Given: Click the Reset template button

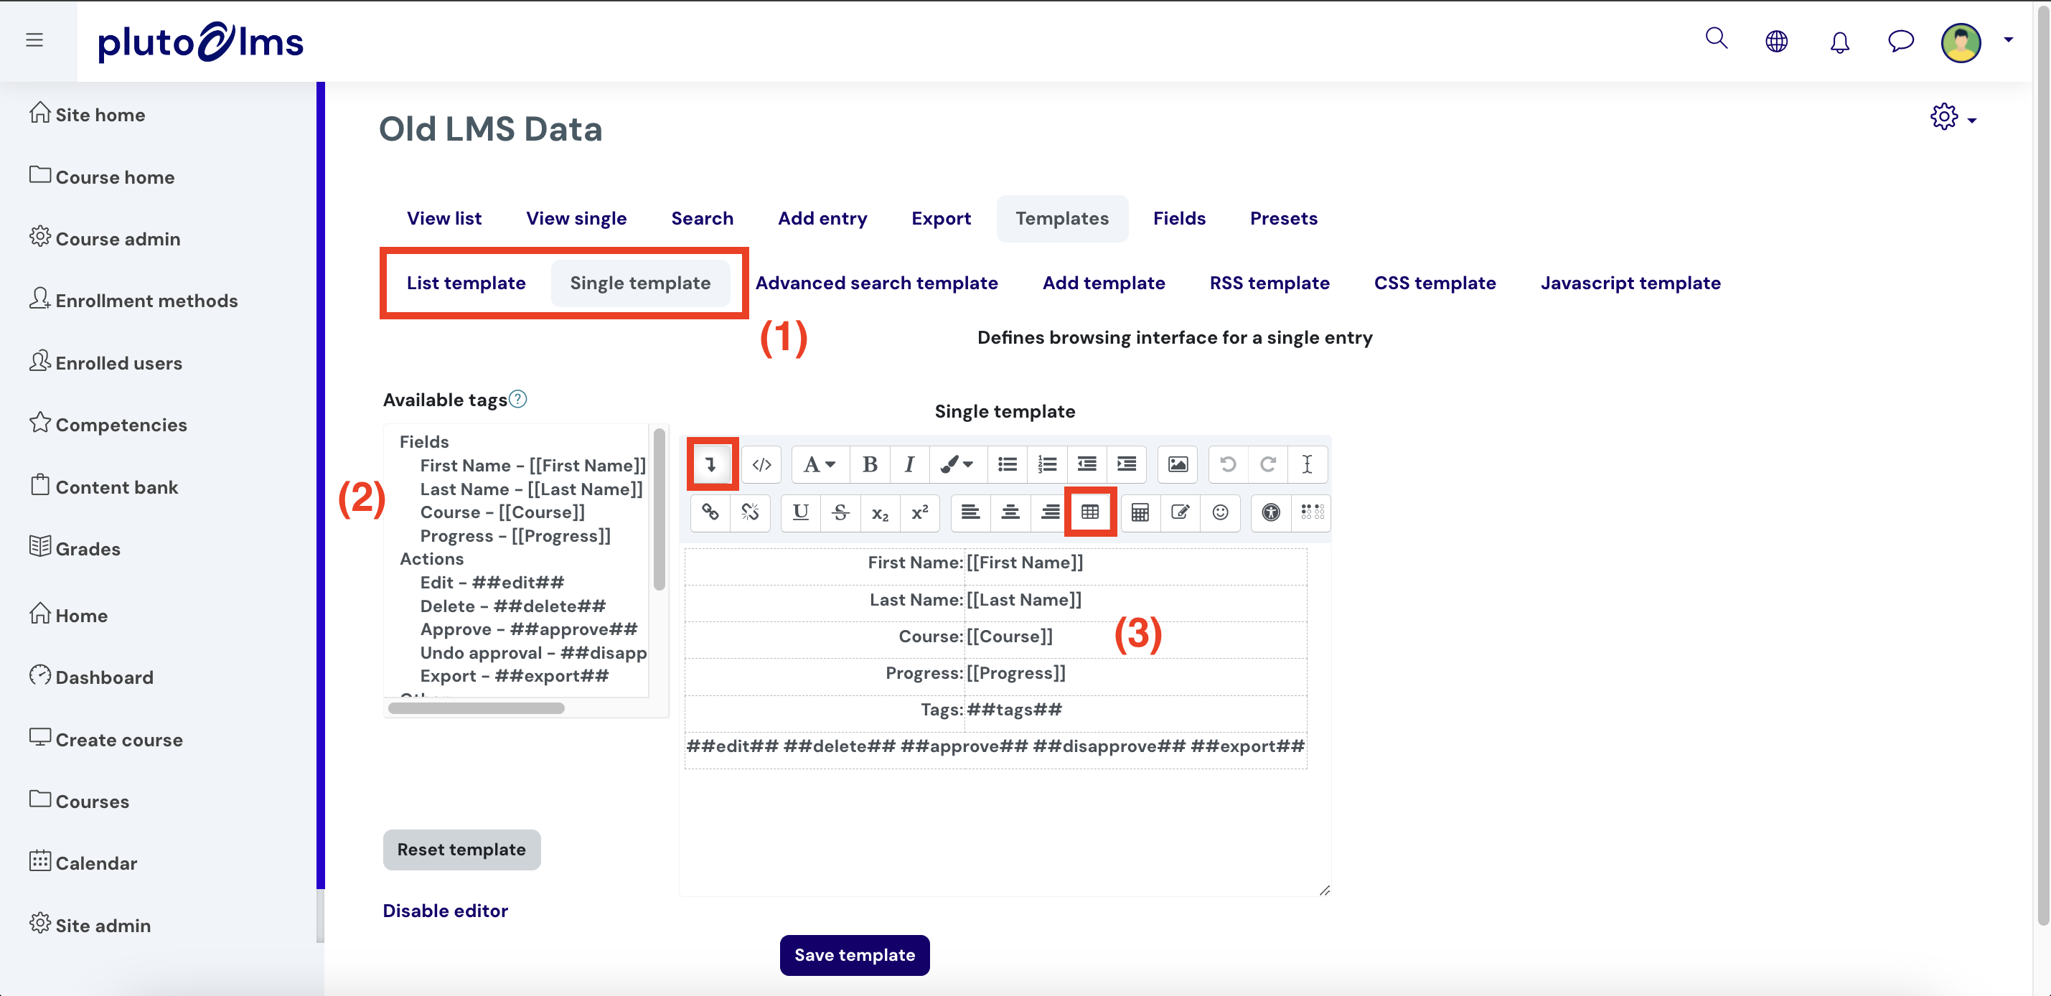Looking at the screenshot, I should pos(461,850).
